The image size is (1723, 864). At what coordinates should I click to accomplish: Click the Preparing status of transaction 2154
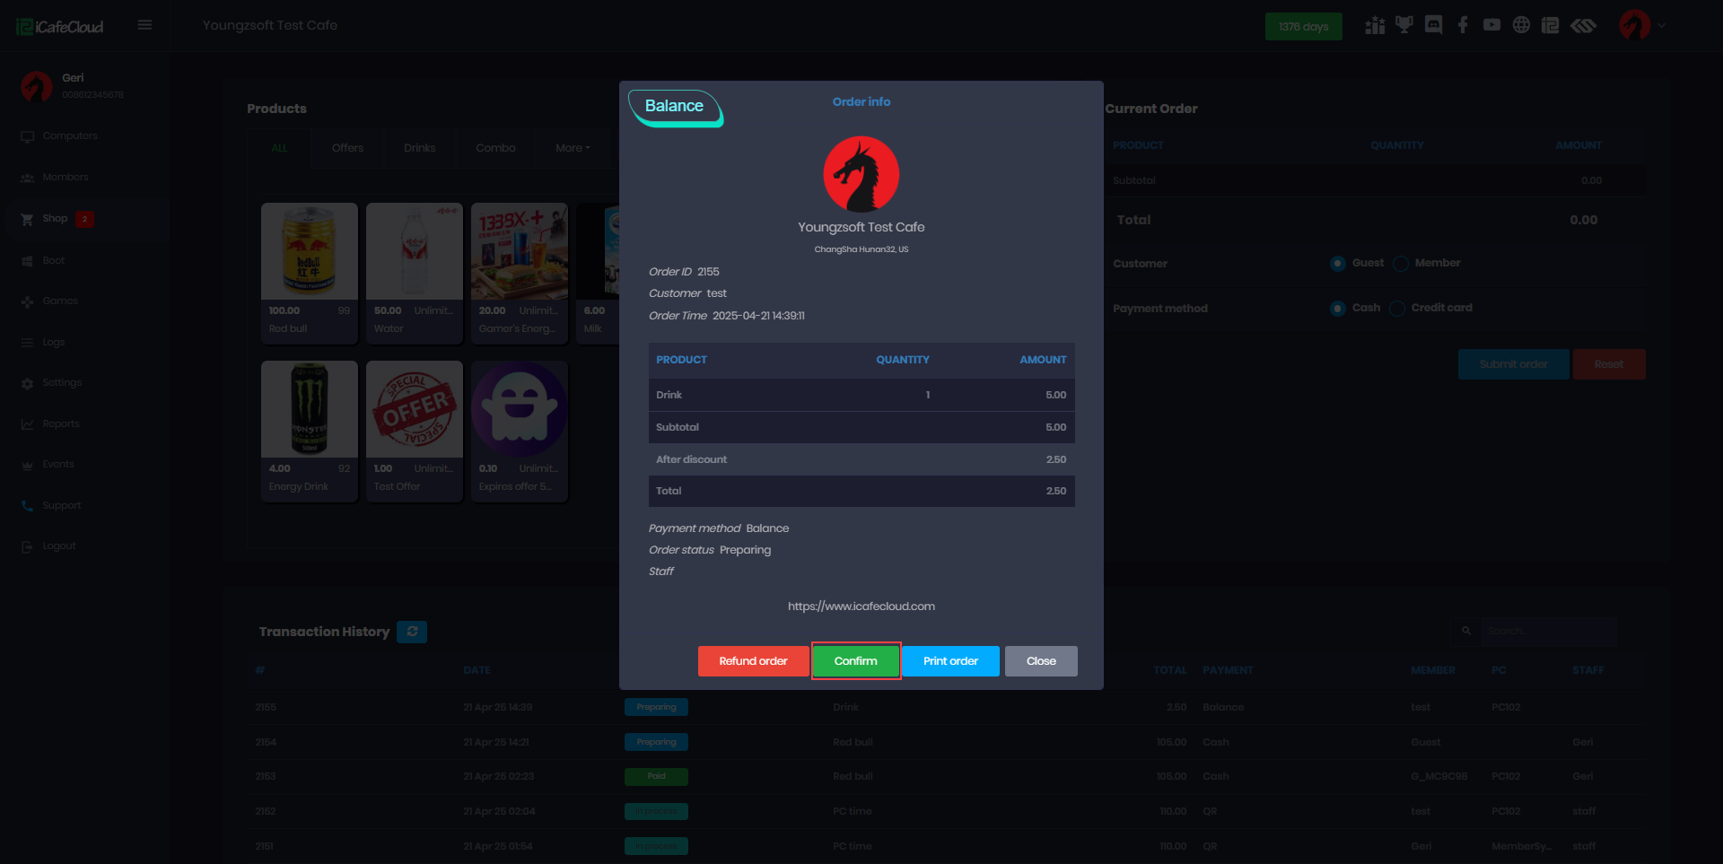point(657,742)
